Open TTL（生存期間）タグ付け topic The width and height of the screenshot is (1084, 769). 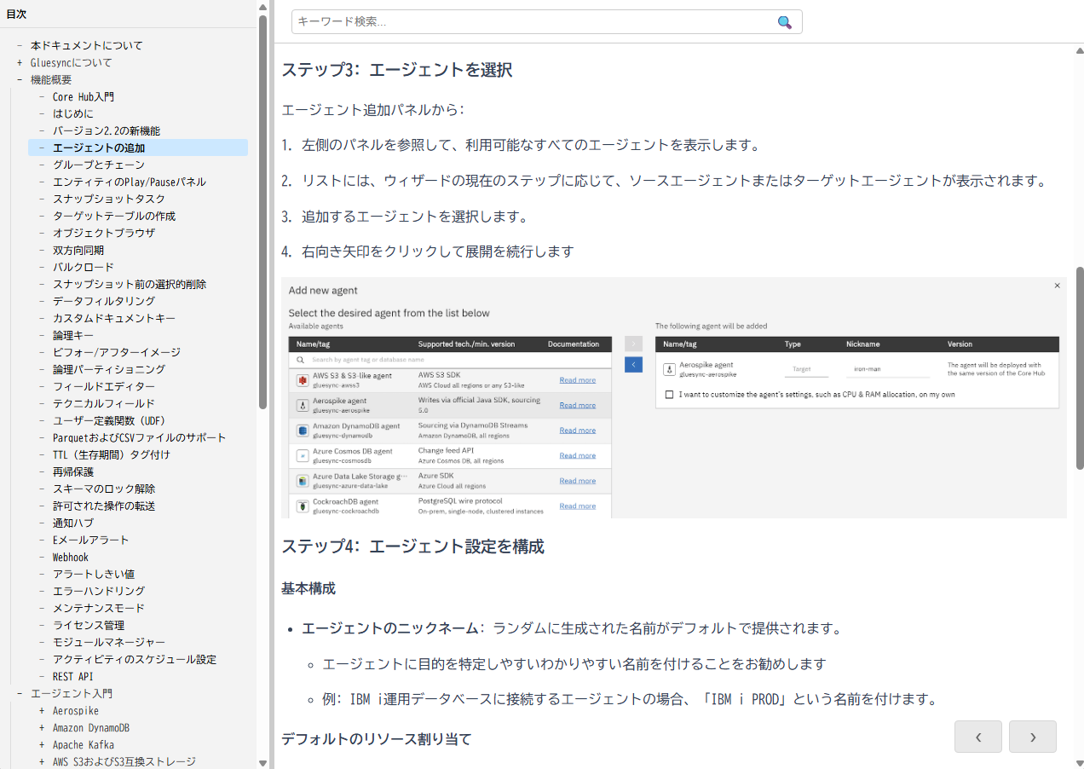click(x=112, y=455)
